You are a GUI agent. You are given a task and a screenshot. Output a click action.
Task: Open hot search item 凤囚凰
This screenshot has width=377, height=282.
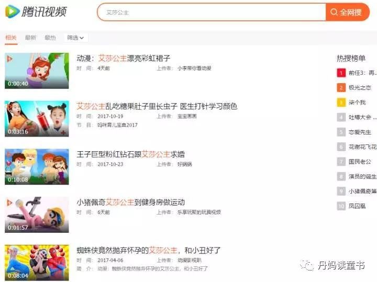point(357,206)
